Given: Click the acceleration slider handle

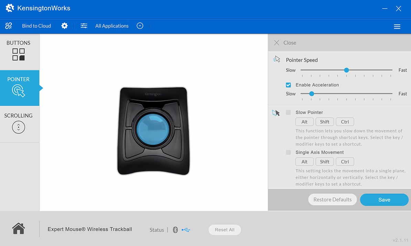Looking at the screenshot, I should click(x=312, y=94).
